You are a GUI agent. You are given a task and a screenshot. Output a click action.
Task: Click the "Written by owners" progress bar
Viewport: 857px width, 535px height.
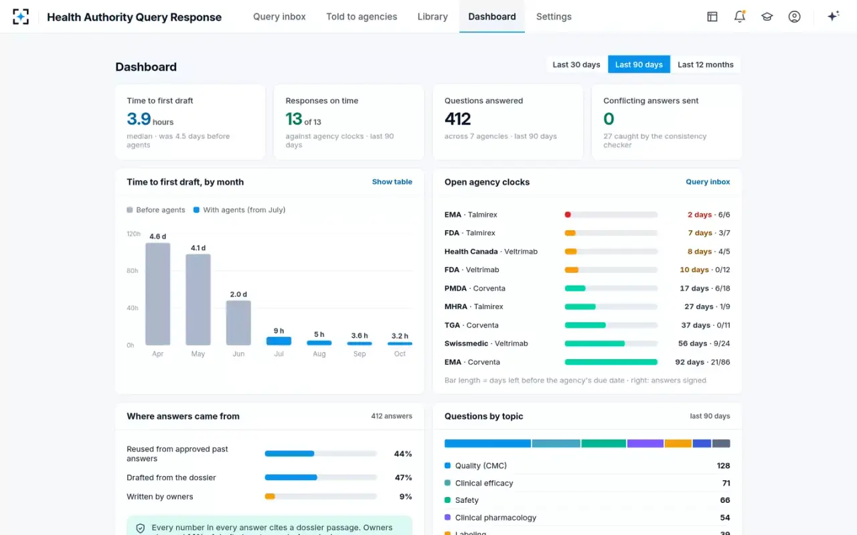click(x=321, y=497)
